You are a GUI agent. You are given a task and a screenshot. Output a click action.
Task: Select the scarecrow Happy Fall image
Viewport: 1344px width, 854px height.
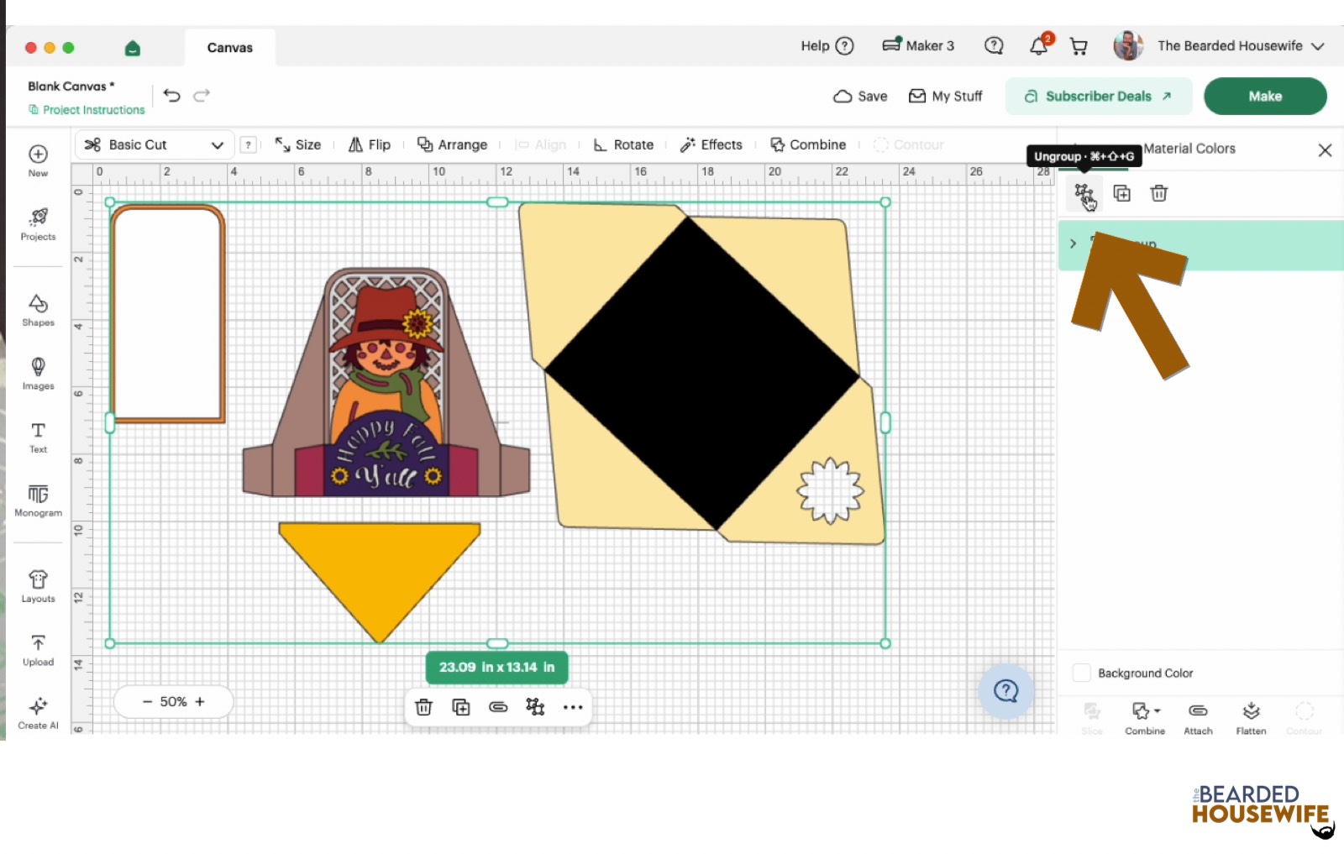click(386, 382)
